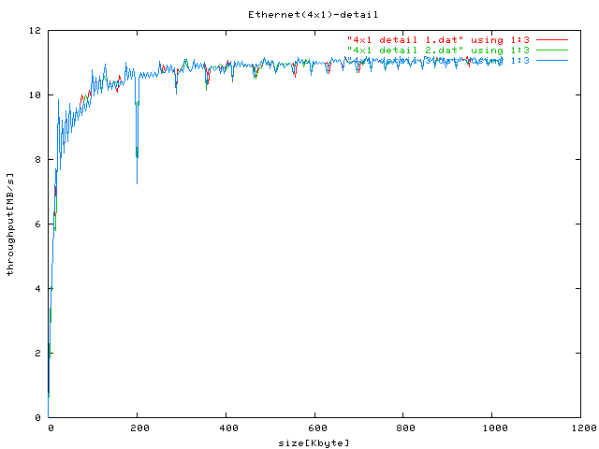Image resolution: width=599 pixels, height=449 pixels.
Task: Click the red legend line sample
Action: [552, 39]
